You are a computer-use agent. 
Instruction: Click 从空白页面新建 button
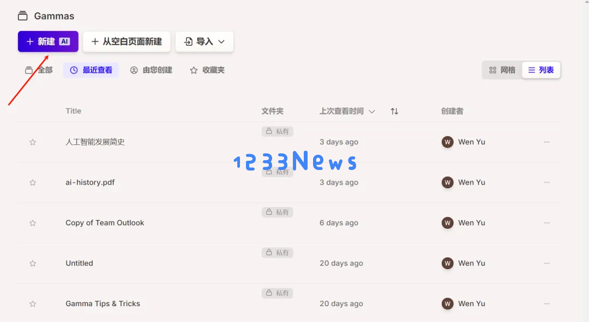tap(127, 41)
